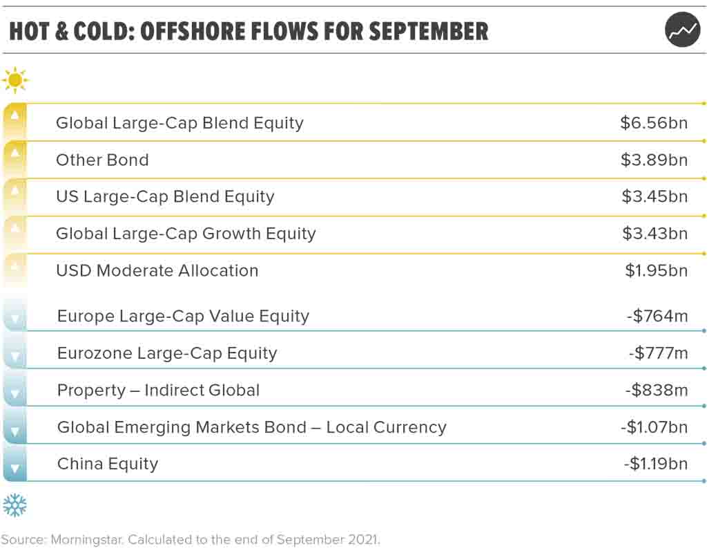Viewport: 718px width, 553px height.
Task: Select the China Equity row label
Action: (108, 464)
